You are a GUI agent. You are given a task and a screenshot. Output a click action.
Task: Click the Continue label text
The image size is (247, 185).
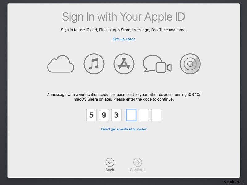(x=138, y=170)
